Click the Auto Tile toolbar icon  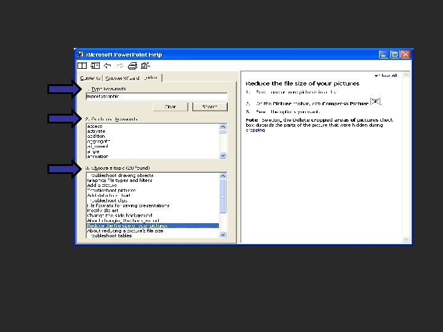pyautogui.click(x=82, y=66)
